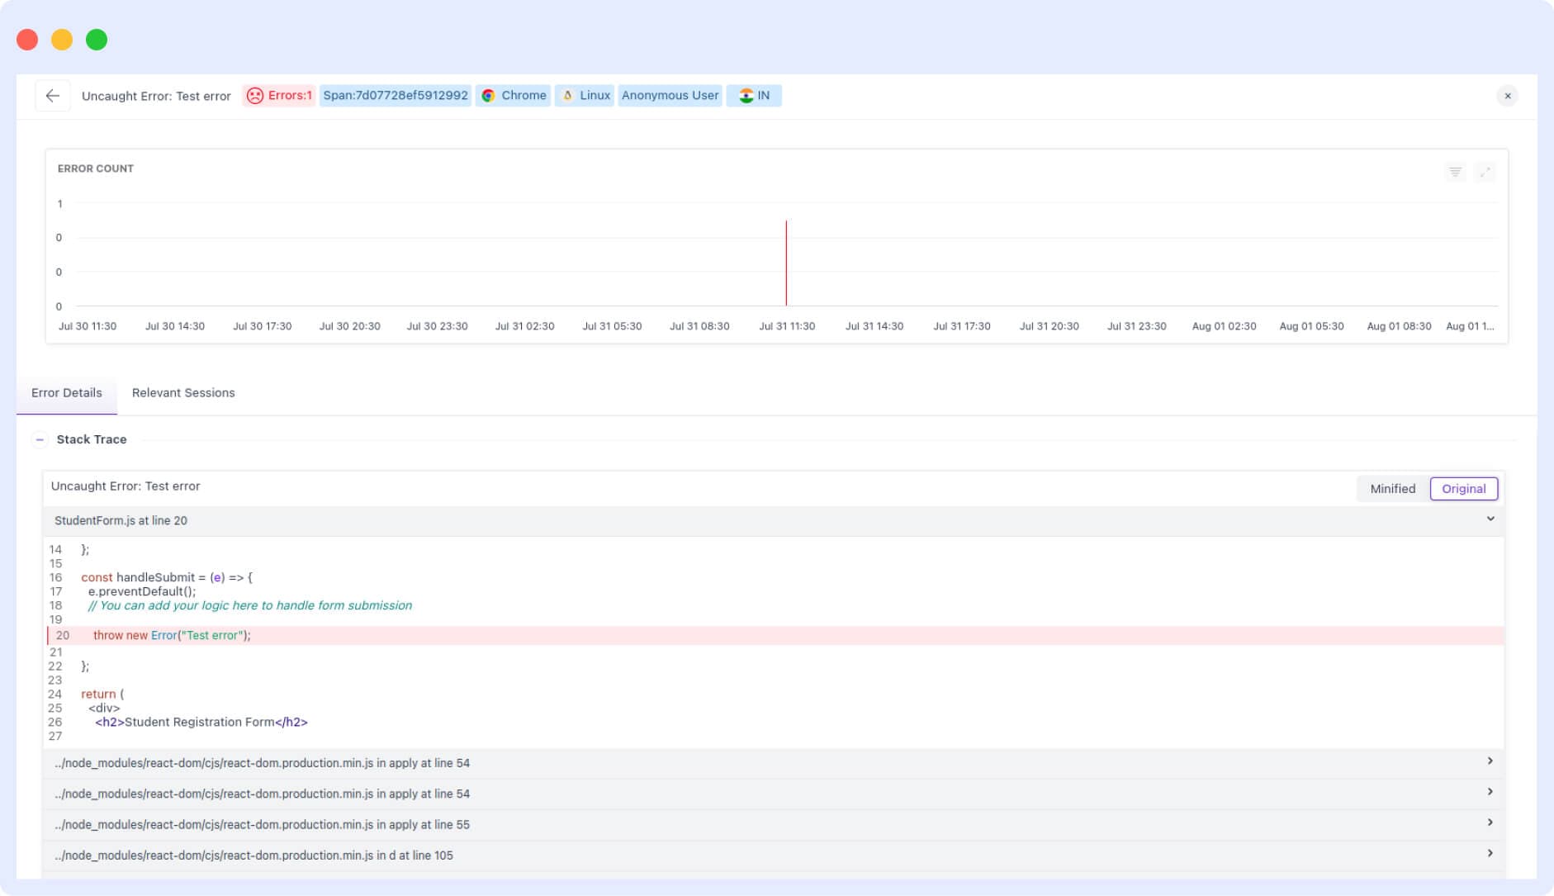Viewport: 1554px width, 896px height.
Task: Open the Error Count chart legend filter icon
Action: pos(1455,172)
